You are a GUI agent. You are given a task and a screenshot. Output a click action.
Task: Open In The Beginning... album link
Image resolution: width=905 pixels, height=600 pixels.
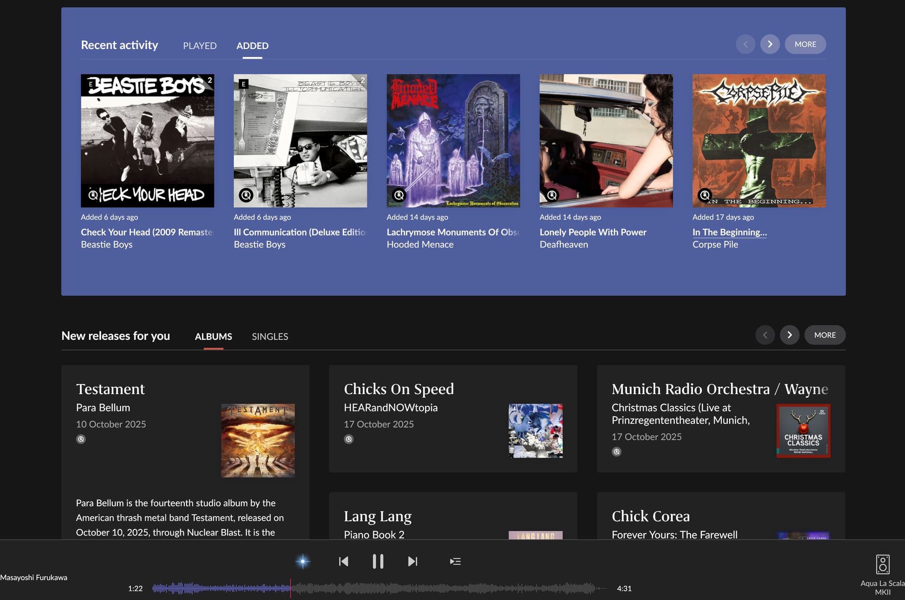(729, 232)
